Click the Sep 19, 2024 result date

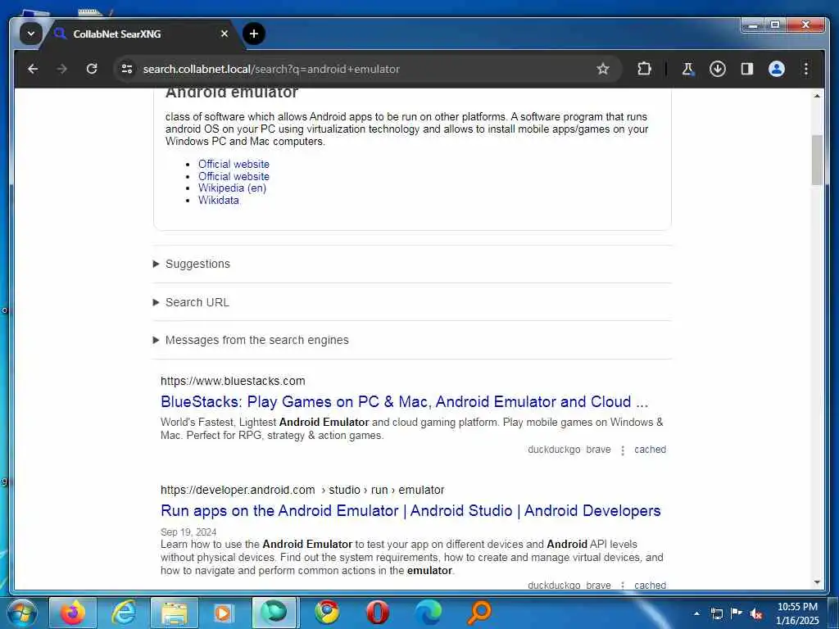coord(188,532)
